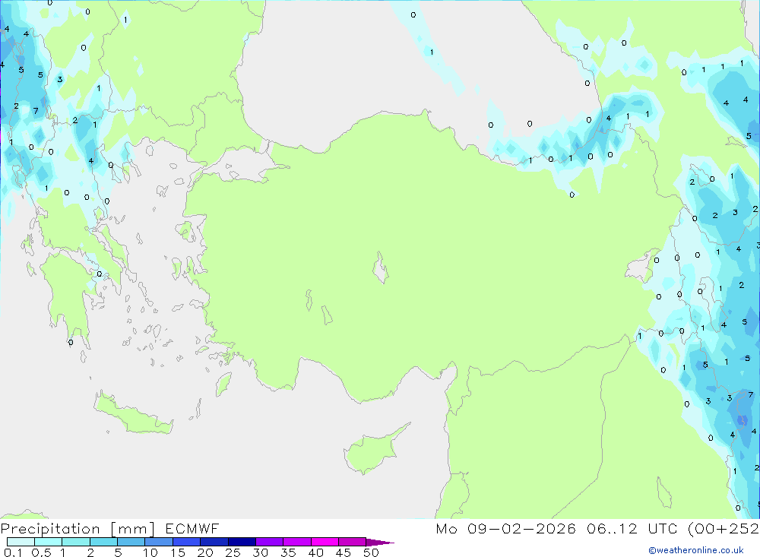
Task: Pick the 15–20 mm legend color box
Action: tap(187, 542)
